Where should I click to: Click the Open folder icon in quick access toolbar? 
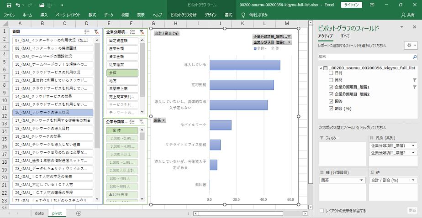point(42,5)
